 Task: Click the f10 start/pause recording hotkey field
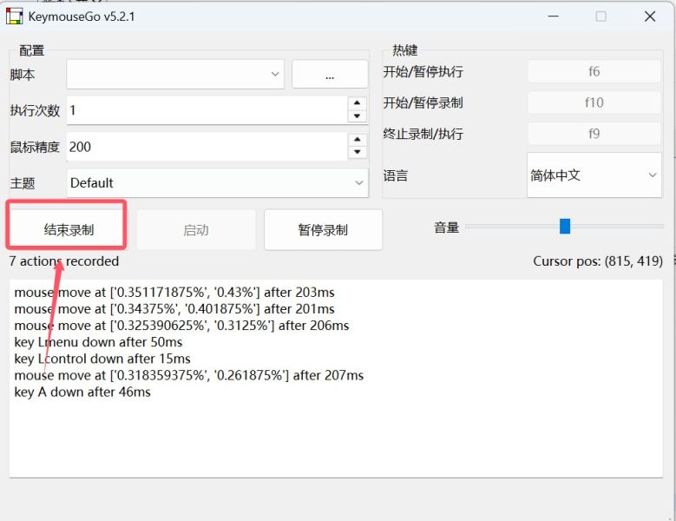(594, 102)
